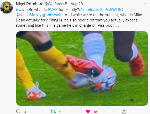Image resolution: width=150 pixels, height=114 pixels.
Task: Click the reply count number 3
Action: point(25,112)
